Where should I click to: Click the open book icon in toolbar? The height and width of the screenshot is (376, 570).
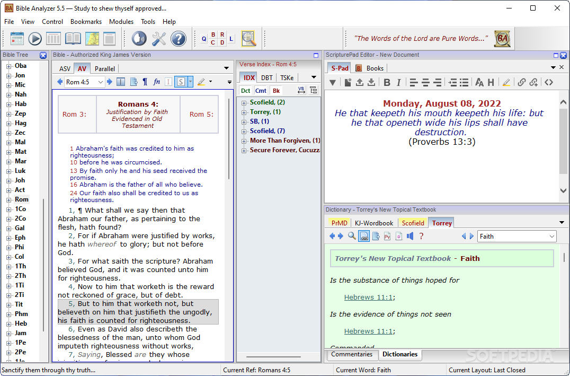pyautogui.click(x=73, y=39)
